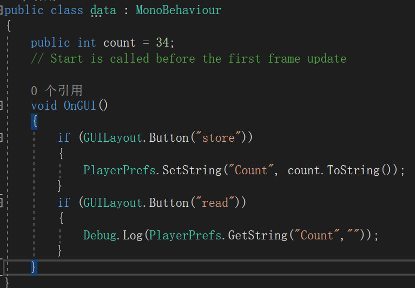Click the GetString method call
Viewport: 415px width, 288px height.
point(258,235)
